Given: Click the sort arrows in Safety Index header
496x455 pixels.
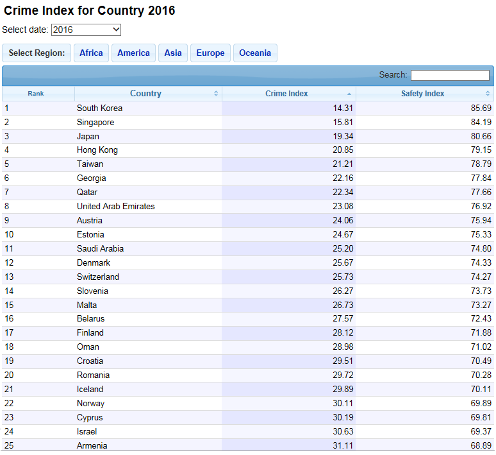Looking at the screenshot, I should (x=488, y=94).
